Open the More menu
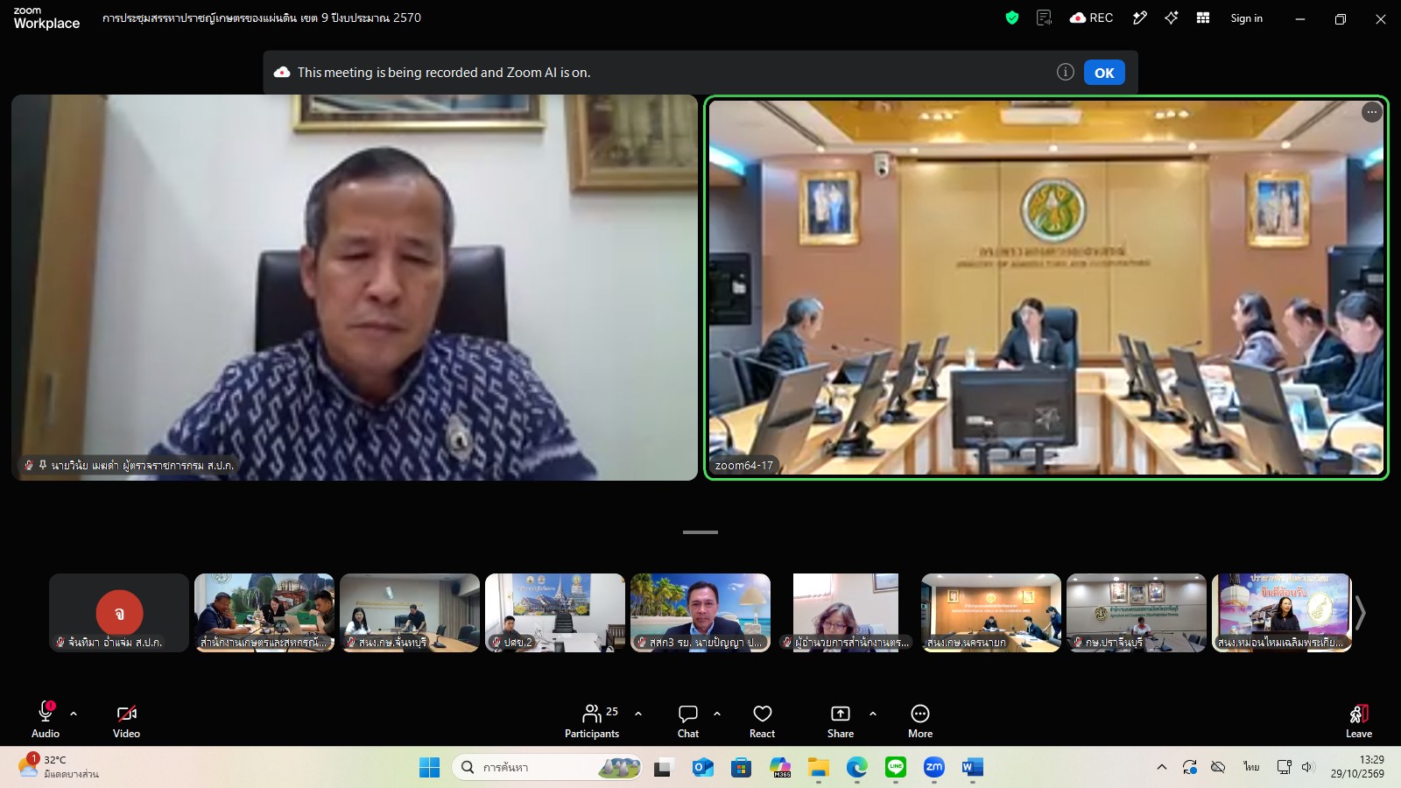This screenshot has height=788, width=1401. pyautogui.click(x=920, y=721)
